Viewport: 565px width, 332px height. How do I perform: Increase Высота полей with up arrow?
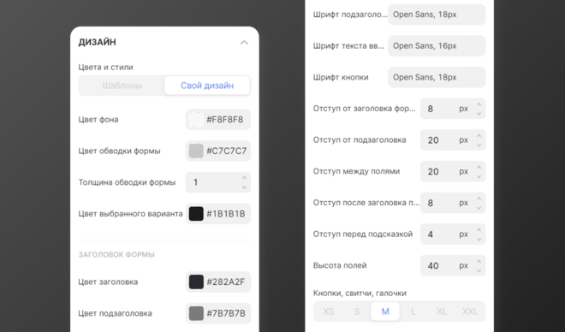479,262
